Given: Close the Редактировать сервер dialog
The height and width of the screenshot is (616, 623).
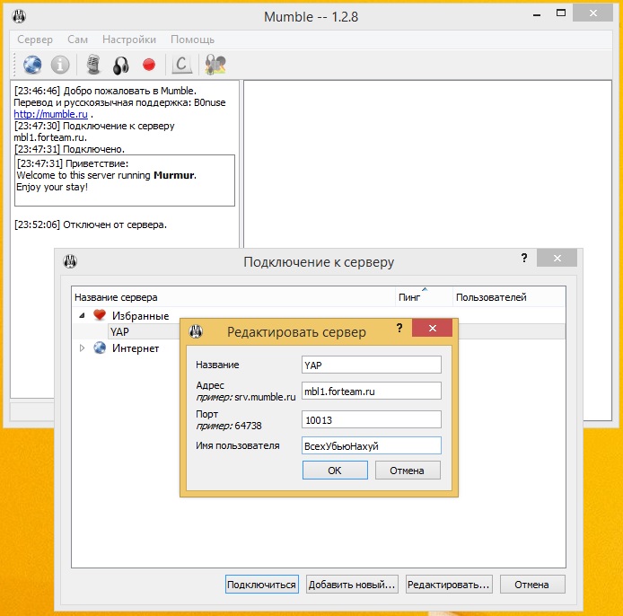Looking at the screenshot, I should 433,328.
